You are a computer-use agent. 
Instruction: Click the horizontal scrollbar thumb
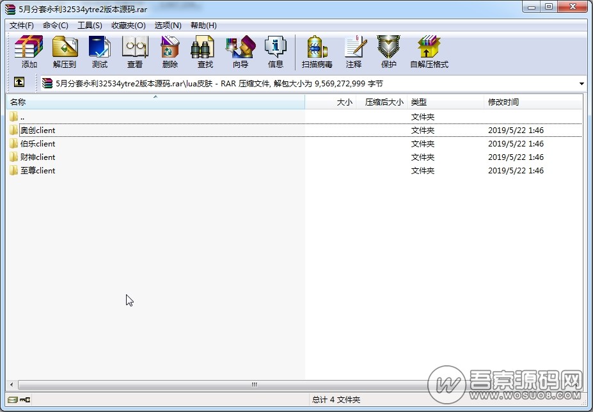point(254,384)
